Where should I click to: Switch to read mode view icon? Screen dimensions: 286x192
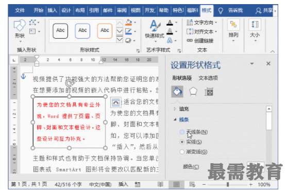(x=160, y=184)
